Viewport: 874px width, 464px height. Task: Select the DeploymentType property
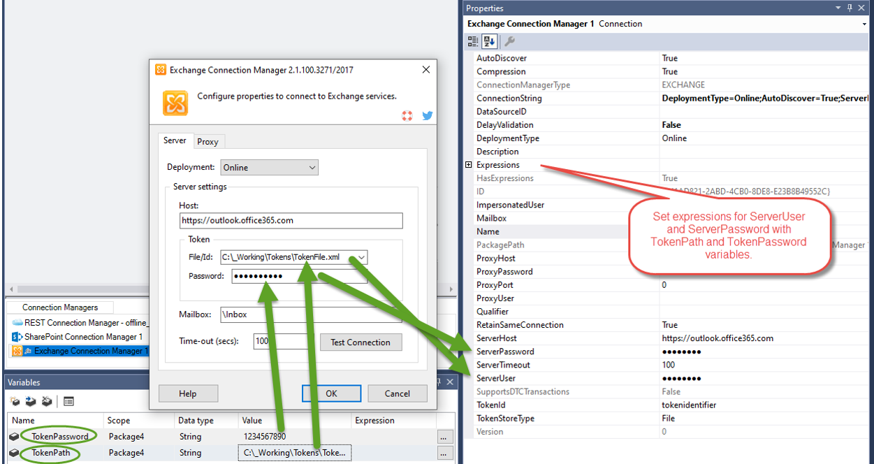pyautogui.click(x=507, y=138)
